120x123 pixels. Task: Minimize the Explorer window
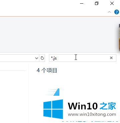82,3
